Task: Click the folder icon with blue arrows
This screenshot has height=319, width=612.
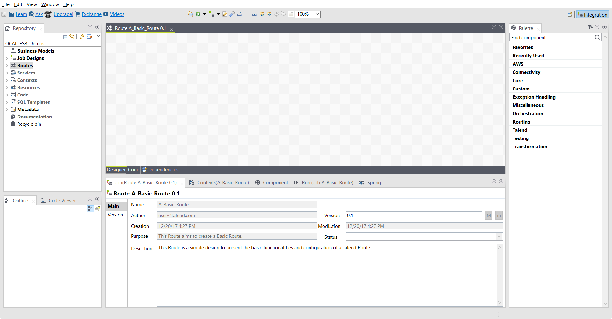Action: click(262, 14)
